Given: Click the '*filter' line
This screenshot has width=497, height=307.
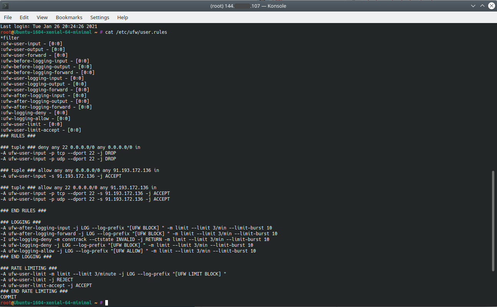Looking at the screenshot, I should 10,38.
